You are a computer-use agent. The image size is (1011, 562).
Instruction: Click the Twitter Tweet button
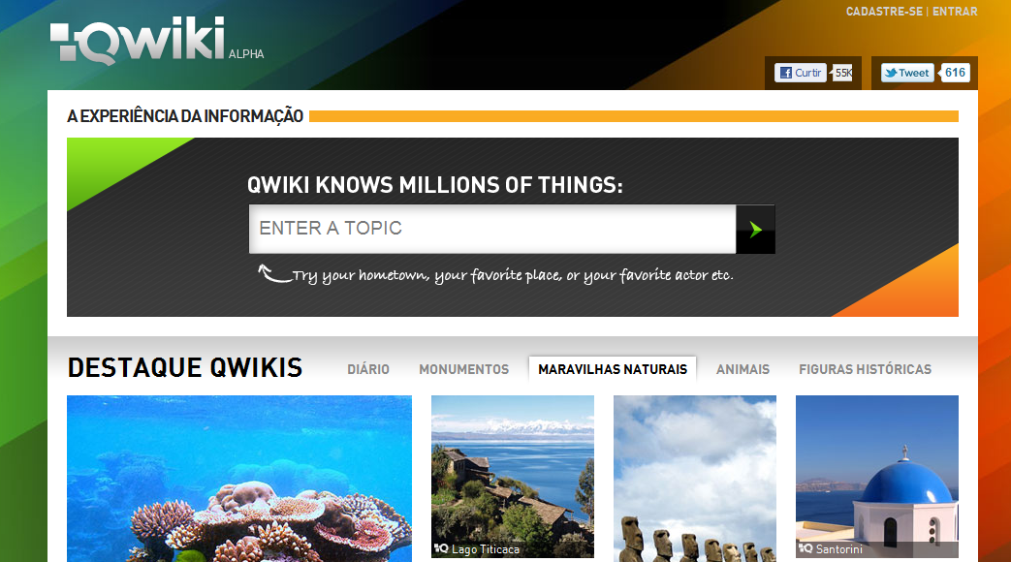(907, 73)
